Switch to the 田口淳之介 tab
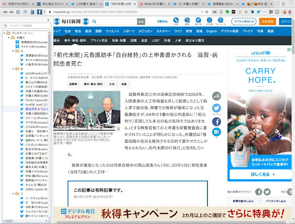The image size is (295, 224). coord(53,4)
